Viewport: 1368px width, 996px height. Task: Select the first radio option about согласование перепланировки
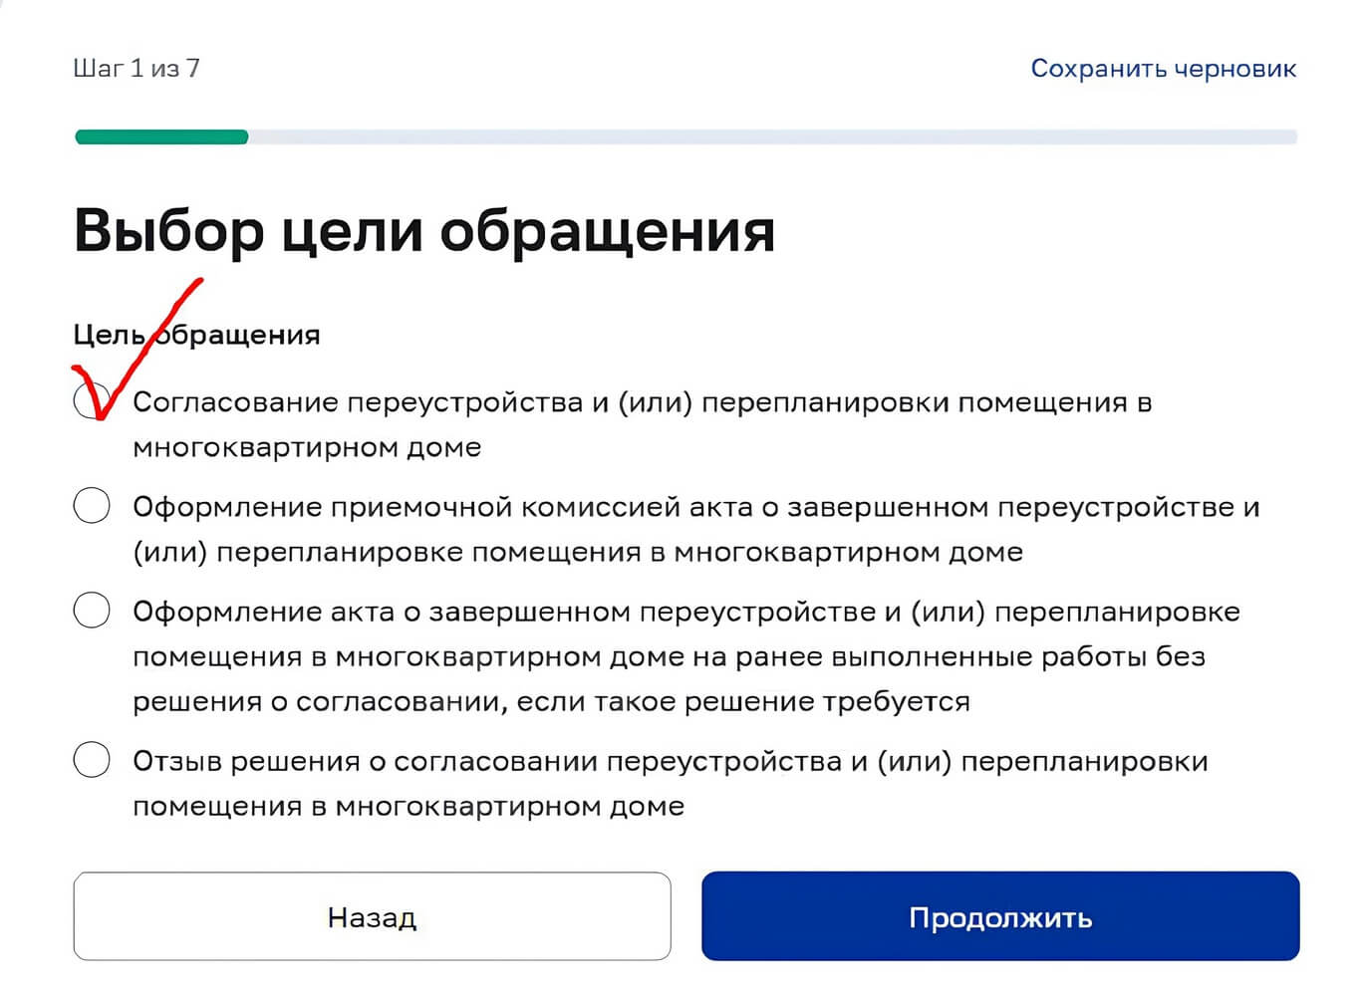pos(91,402)
